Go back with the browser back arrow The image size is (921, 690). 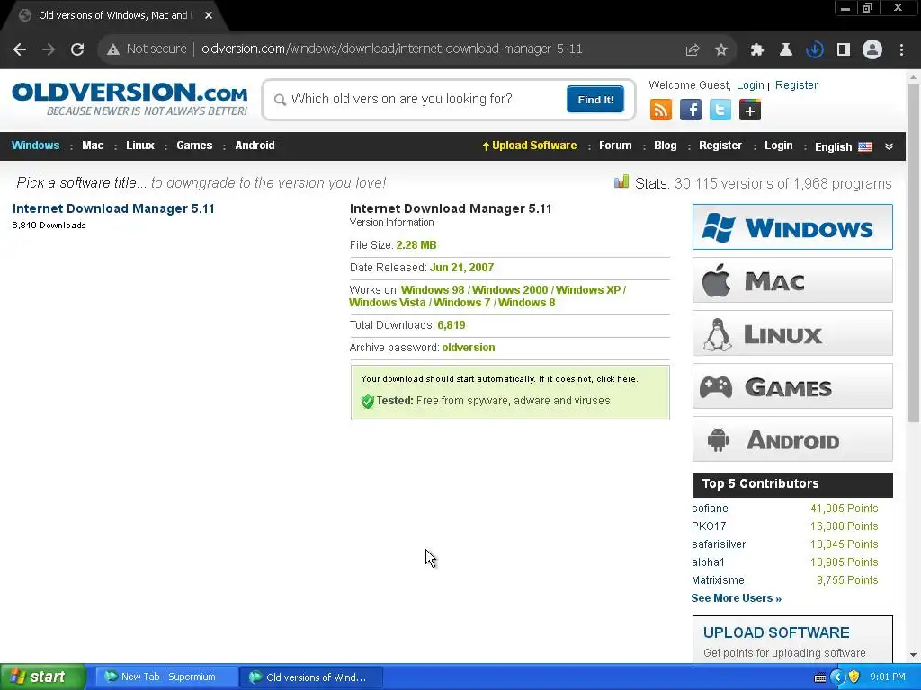pos(20,49)
